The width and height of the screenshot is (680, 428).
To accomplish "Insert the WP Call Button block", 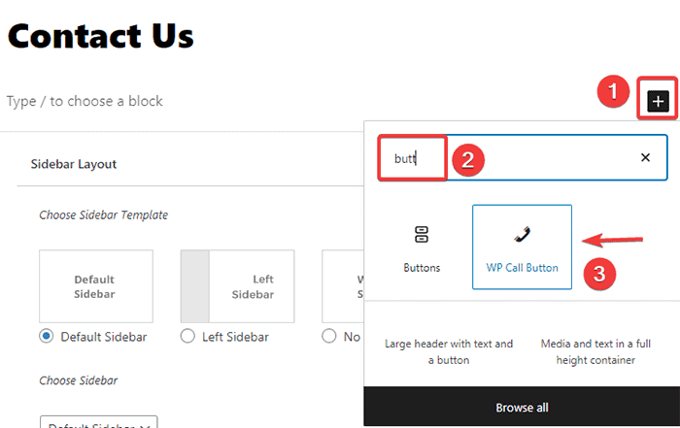I will pyautogui.click(x=522, y=247).
